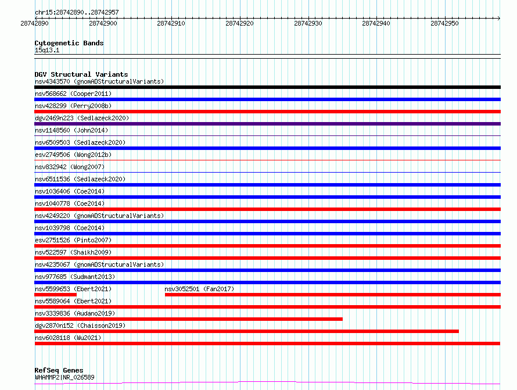Click the esv2751526 (Pinto2007) label
Screen dimensions: 517x390
[x=73, y=240]
